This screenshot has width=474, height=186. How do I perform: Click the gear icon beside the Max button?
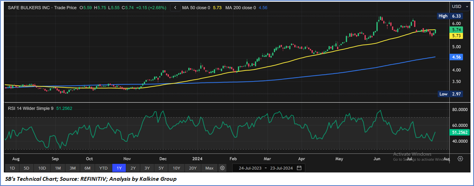[222, 168]
